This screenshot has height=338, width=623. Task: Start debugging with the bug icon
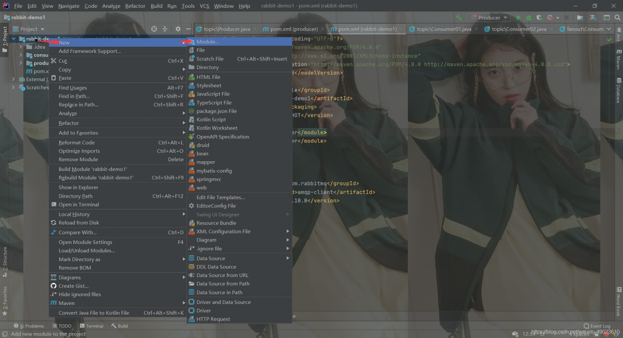click(529, 18)
